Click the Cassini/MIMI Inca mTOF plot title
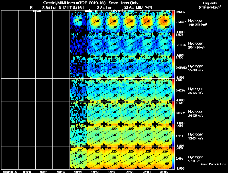Viewport: 228px width, 173px height. (x=91, y=3)
